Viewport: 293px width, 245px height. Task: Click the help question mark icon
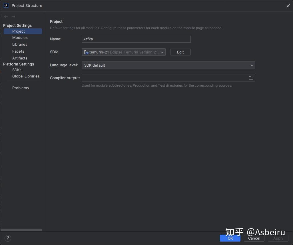8,238
